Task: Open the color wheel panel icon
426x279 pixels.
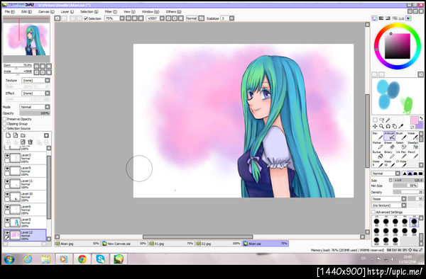Action: click(x=375, y=18)
